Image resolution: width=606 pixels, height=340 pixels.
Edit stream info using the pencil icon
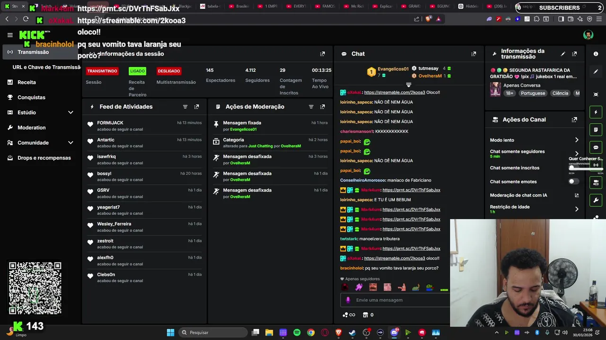[x=563, y=54]
